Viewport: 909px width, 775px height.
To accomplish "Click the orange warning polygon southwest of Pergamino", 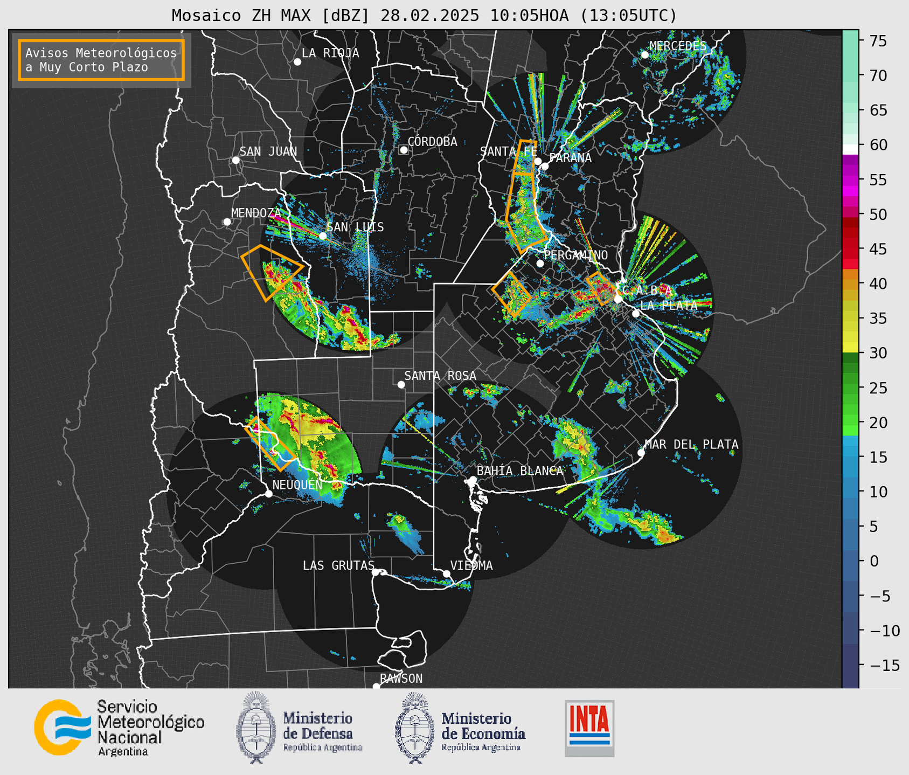I will (x=512, y=294).
